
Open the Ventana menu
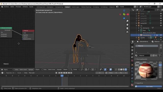click(25, 7)
